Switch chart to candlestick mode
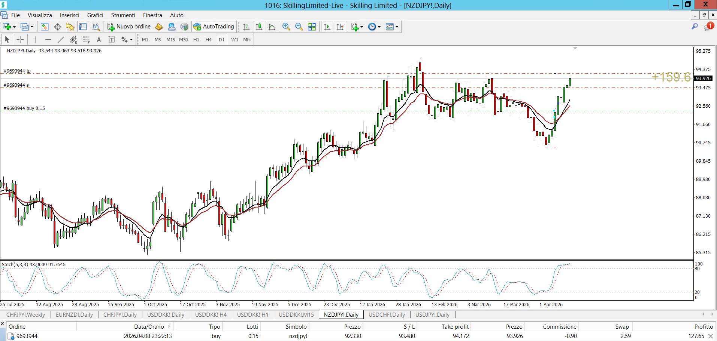Viewport: 717px width, 341px height. [259, 27]
